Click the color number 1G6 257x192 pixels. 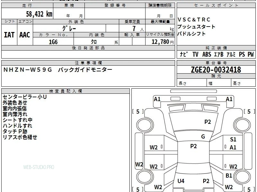click(53, 42)
